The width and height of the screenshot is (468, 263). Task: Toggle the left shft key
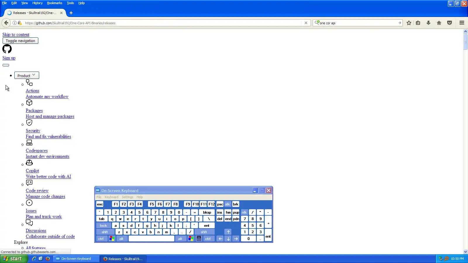(105, 232)
